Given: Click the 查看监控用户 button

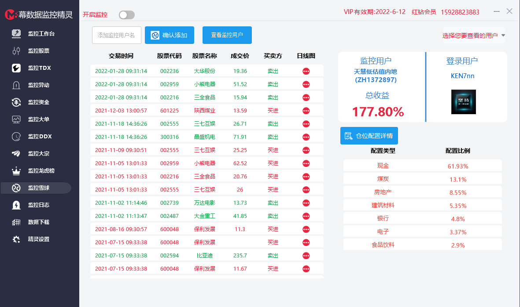Looking at the screenshot, I should pos(227,35).
